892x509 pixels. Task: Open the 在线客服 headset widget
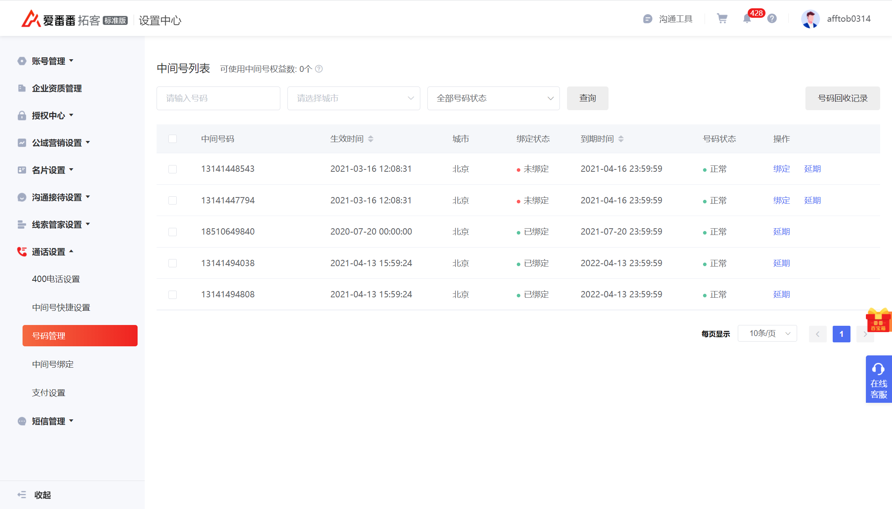879,379
